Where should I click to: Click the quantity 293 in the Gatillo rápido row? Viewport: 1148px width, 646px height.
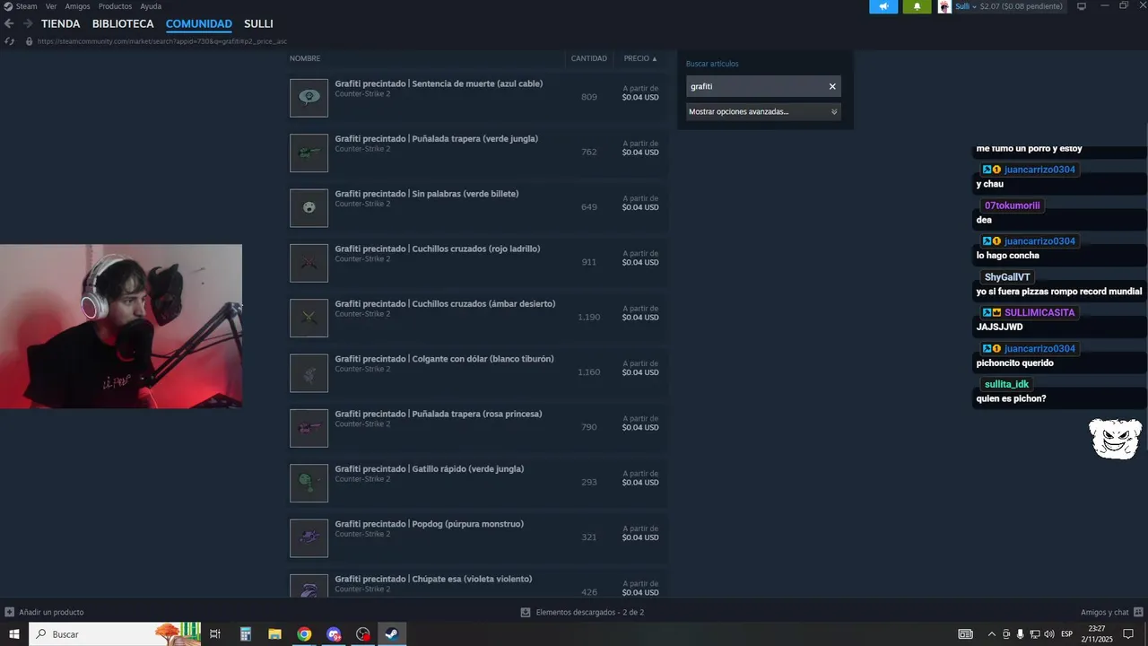(589, 483)
